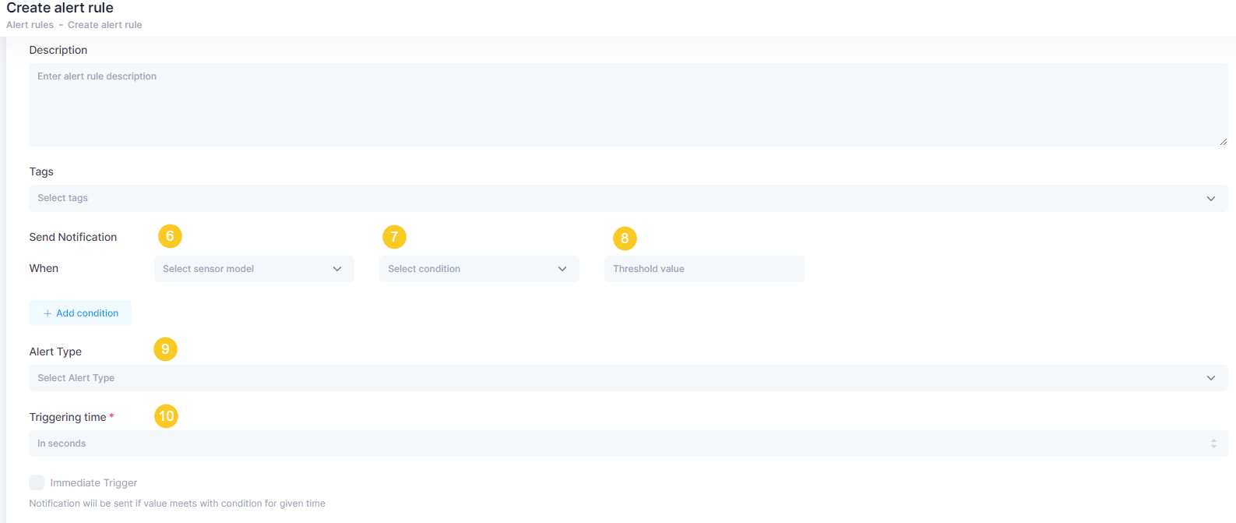Click 'Notification will be sent' help text
Image resolution: width=1236 pixels, height=523 pixels.
pos(178,504)
